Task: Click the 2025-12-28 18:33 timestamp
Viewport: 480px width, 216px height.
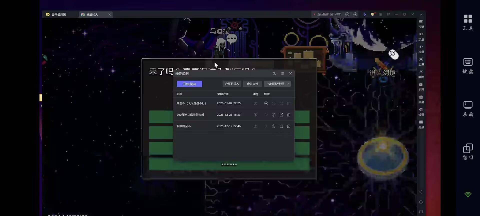Action: point(229,115)
